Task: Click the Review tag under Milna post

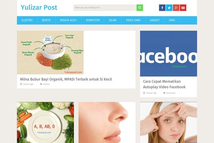Action: 46,84
